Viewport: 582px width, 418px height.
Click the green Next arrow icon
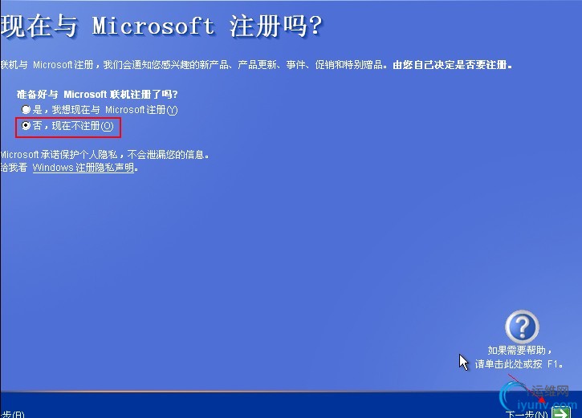[x=561, y=412]
